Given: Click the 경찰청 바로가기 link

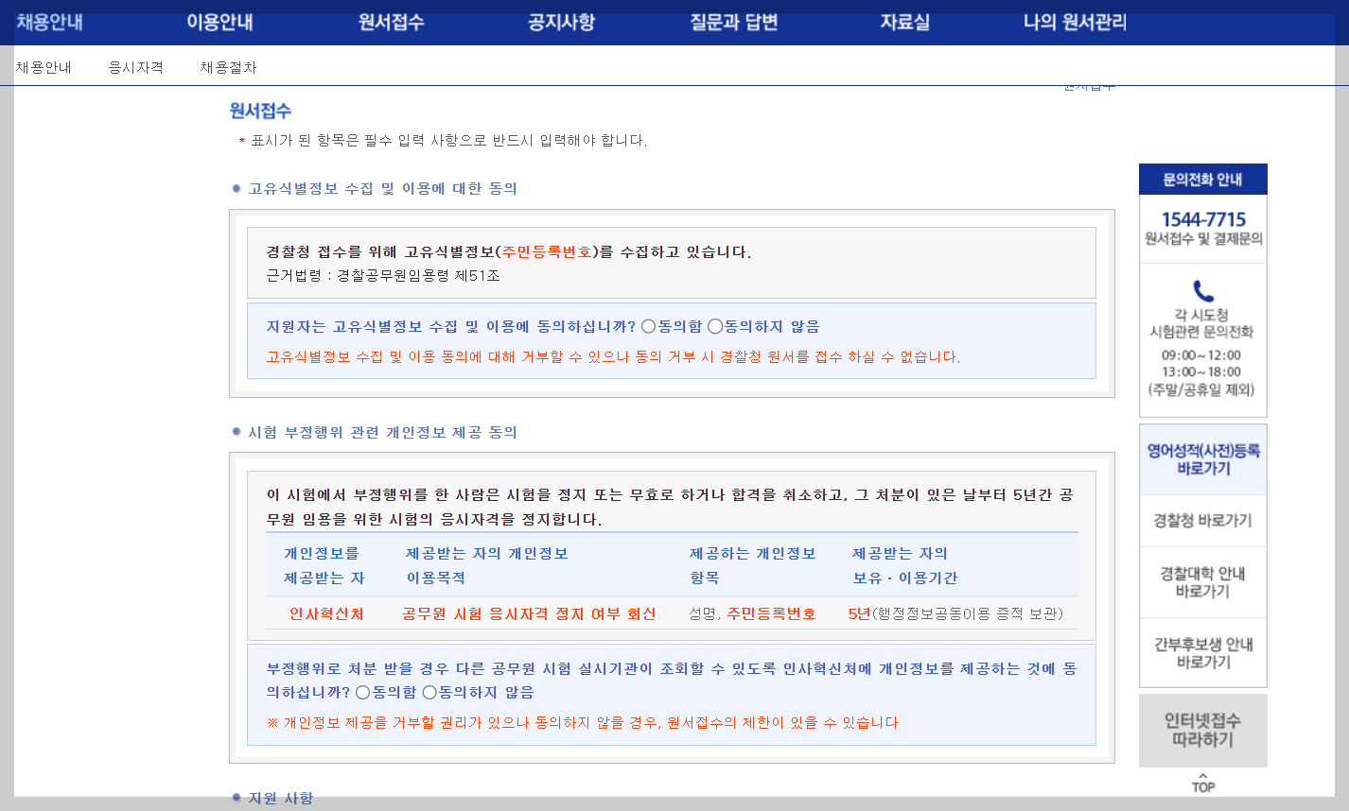Looking at the screenshot, I should [1202, 520].
